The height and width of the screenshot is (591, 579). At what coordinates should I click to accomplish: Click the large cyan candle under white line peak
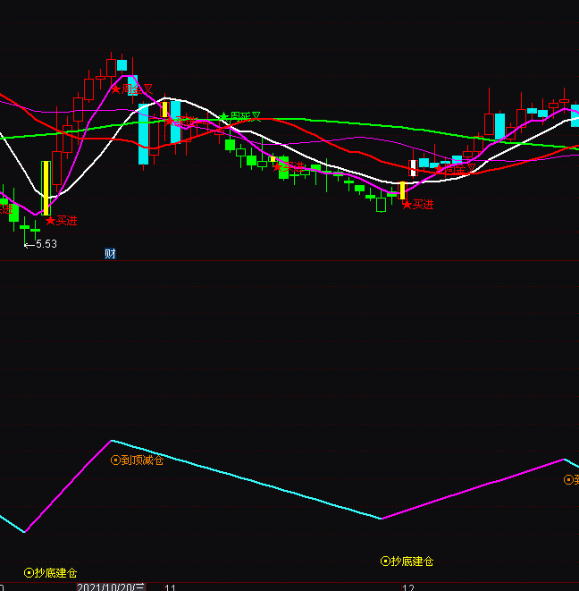(143, 134)
